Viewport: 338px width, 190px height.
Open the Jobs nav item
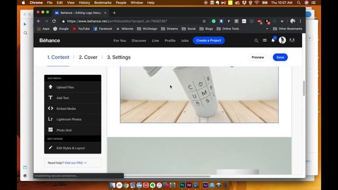(x=185, y=41)
